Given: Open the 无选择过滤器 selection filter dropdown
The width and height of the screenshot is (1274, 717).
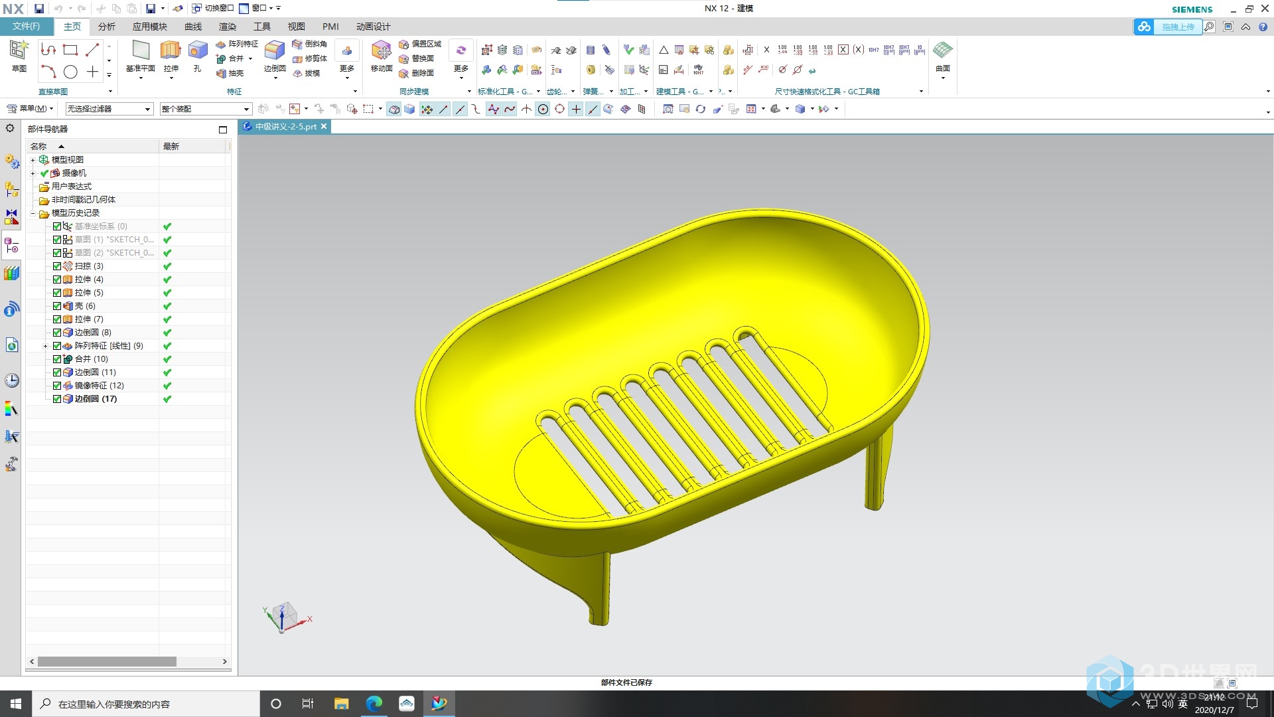Looking at the screenshot, I should tap(109, 109).
